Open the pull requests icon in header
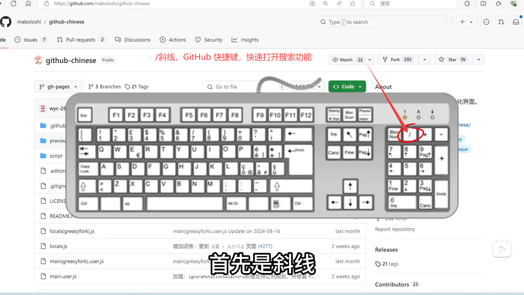Viewport: 524px width, 295px height. coord(501,22)
